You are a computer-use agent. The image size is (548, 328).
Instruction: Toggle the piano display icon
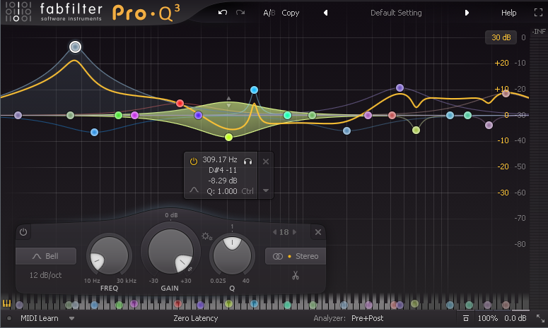[6, 303]
